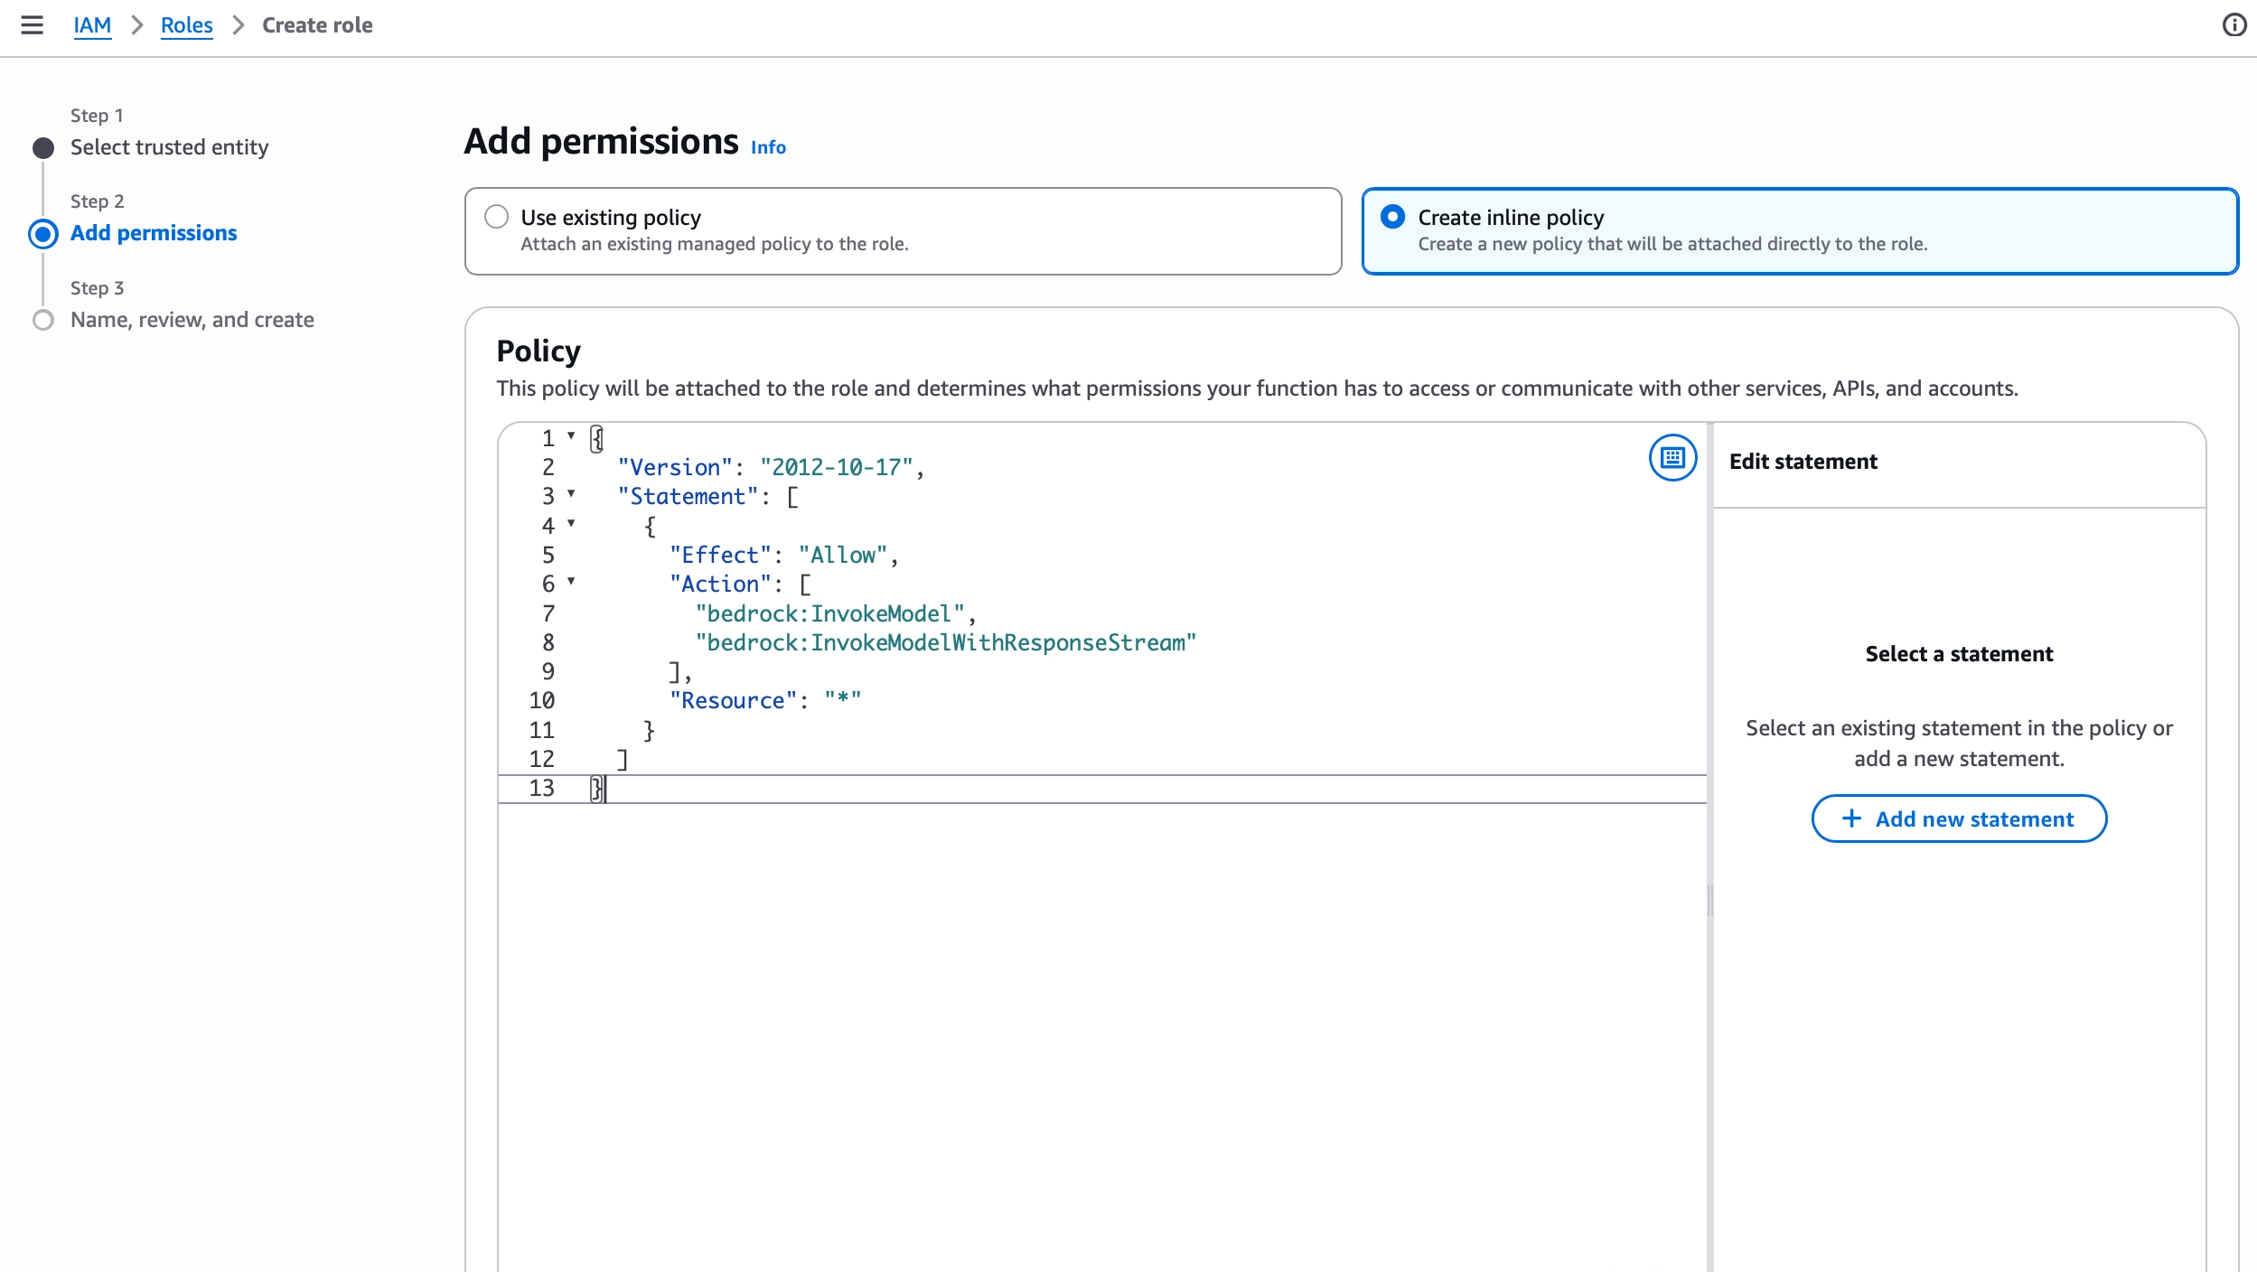Click line number 9 in the gutter
Viewport: 2257px width, 1272px height.
pyautogui.click(x=548, y=672)
